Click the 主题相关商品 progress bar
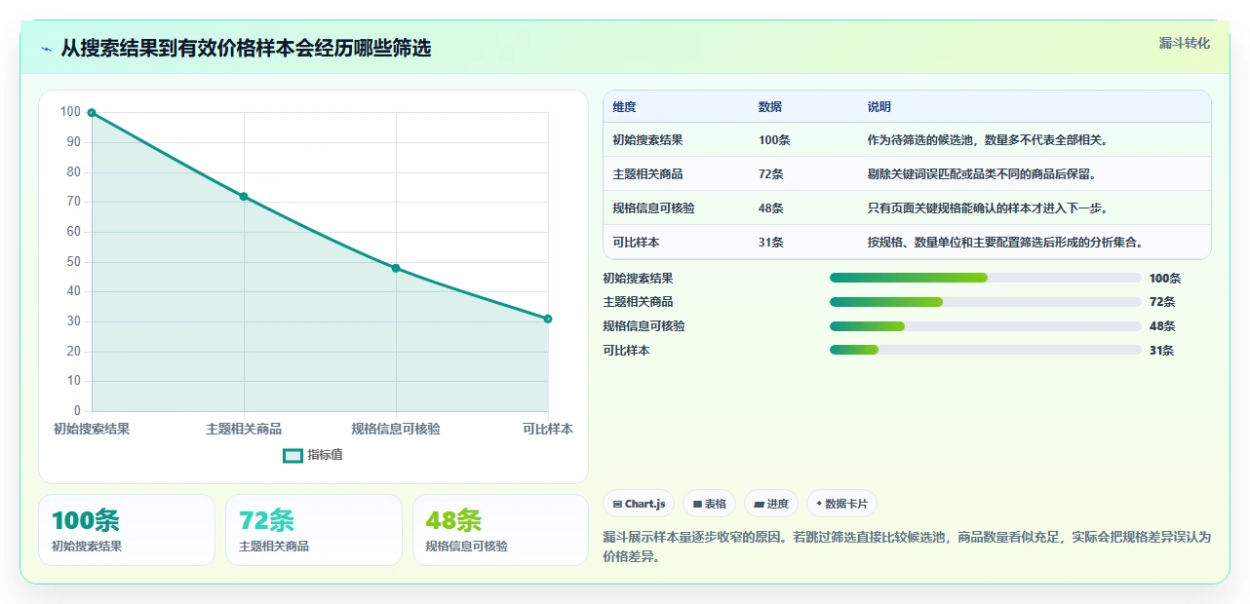Image resolution: width=1250 pixels, height=604 pixels. (985, 302)
